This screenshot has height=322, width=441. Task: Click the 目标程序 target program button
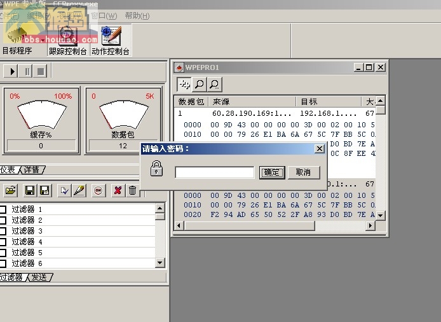[17, 40]
